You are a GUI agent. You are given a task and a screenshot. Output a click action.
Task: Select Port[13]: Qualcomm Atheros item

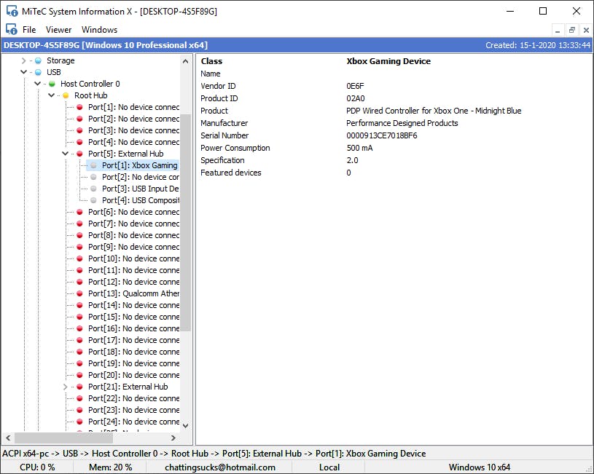point(133,293)
